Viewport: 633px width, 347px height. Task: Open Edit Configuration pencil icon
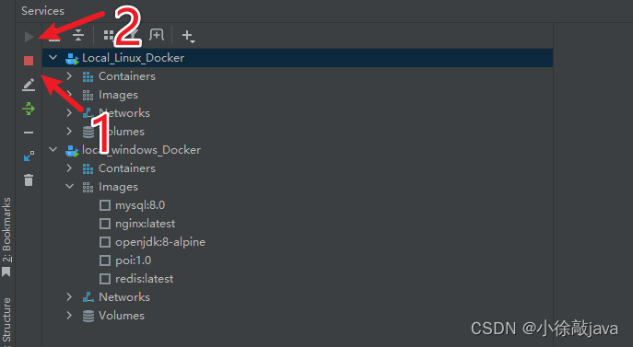click(29, 85)
